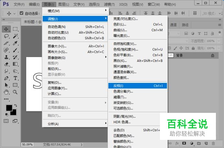Screen dimensions: 224x148
Task: Open the Move tool preset dropdown
Action: tap(14, 14)
